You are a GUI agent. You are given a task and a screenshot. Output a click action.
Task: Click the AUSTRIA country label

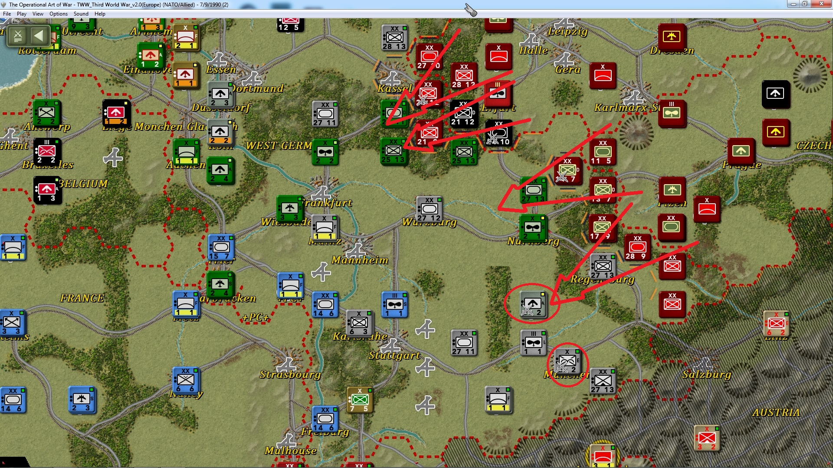[x=776, y=413]
